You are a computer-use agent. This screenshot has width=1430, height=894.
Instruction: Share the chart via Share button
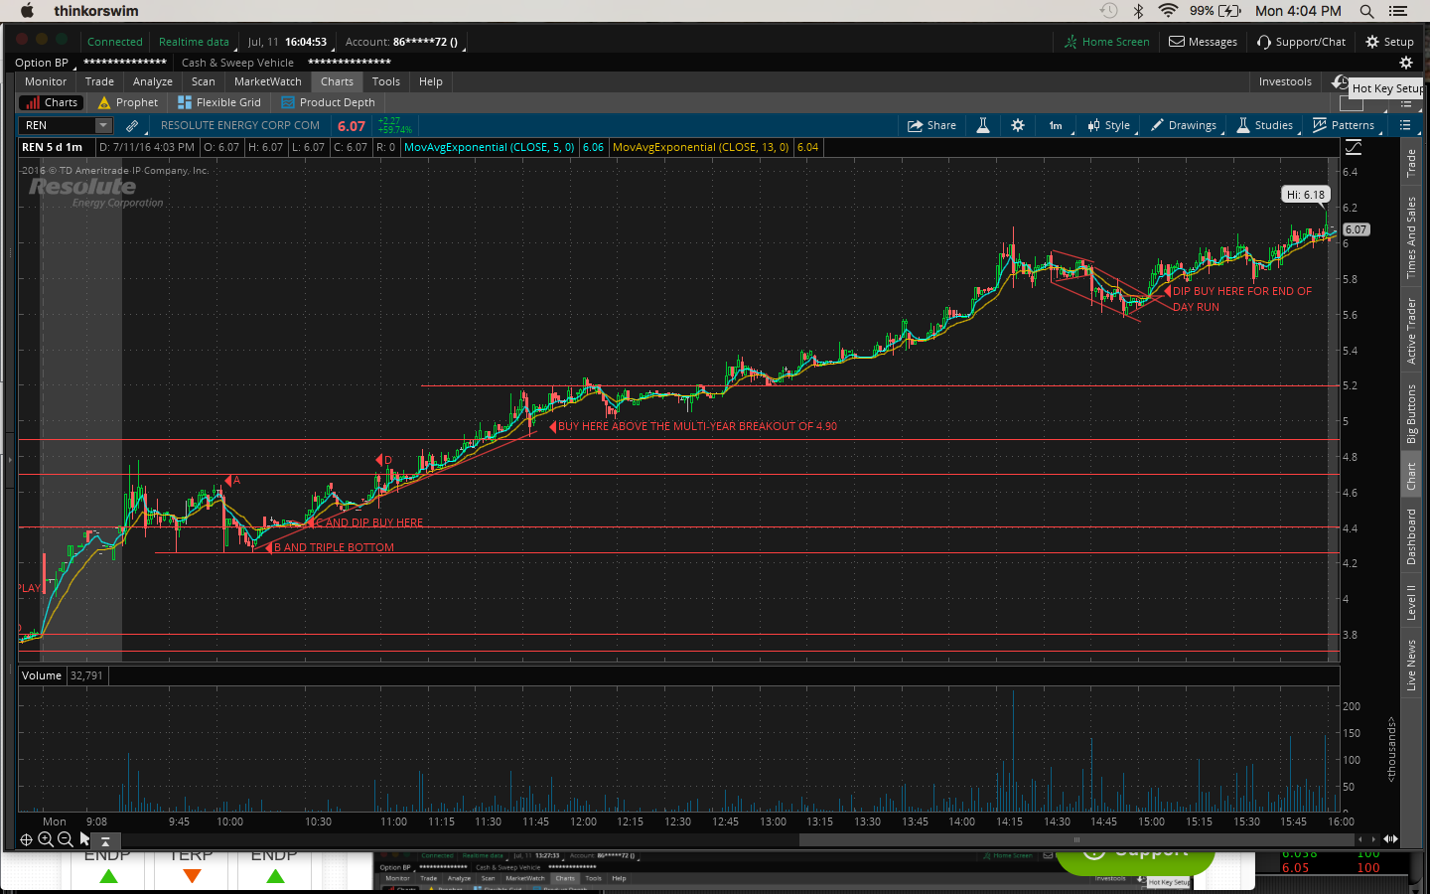[x=931, y=125]
